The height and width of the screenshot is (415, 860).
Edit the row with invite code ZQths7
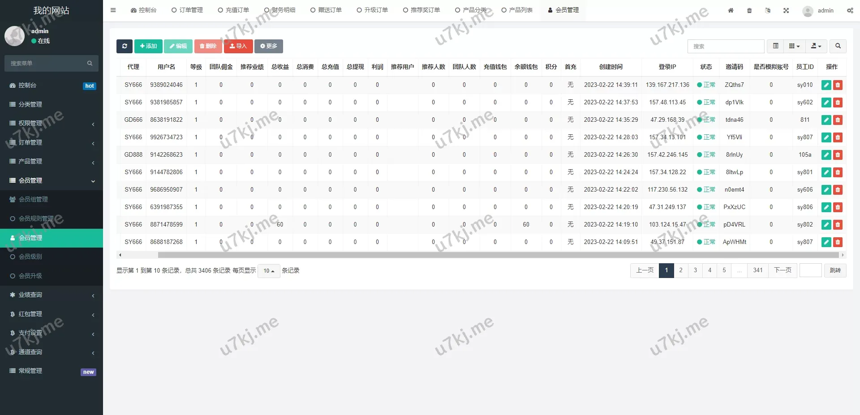(826, 85)
